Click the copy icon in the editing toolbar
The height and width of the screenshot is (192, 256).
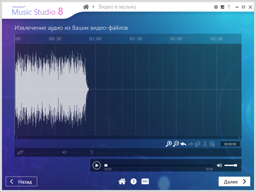[x=198, y=144]
